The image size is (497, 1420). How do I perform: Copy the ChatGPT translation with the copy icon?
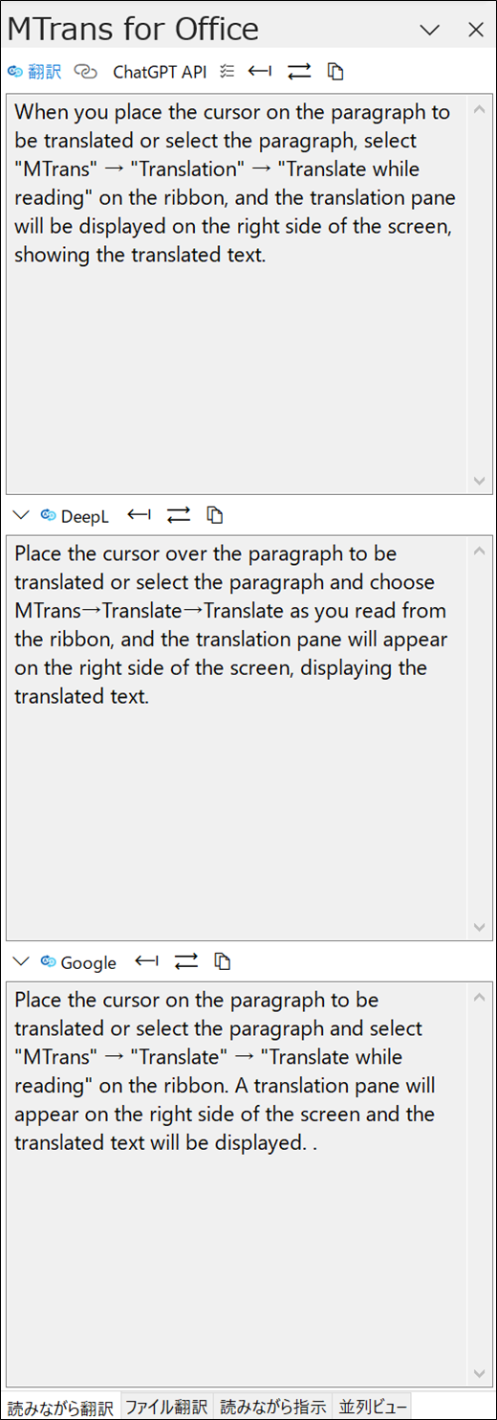point(335,72)
